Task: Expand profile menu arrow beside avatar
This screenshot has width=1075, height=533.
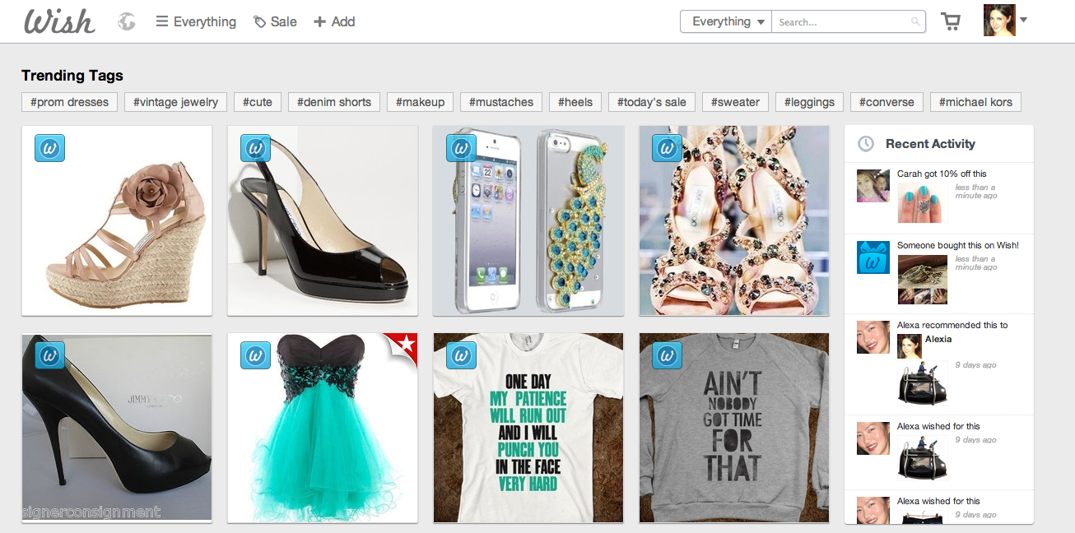Action: tap(1023, 19)
